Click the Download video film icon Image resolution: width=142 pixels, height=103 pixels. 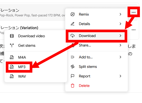point(12,36)
